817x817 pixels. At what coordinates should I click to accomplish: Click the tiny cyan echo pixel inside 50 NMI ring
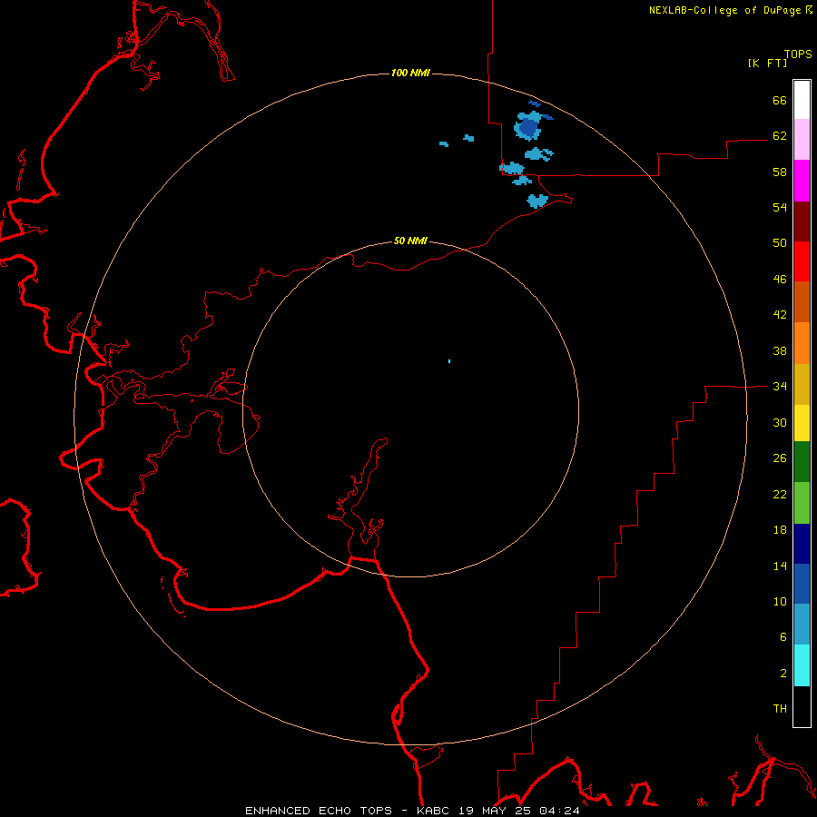(x=449, y=361)
